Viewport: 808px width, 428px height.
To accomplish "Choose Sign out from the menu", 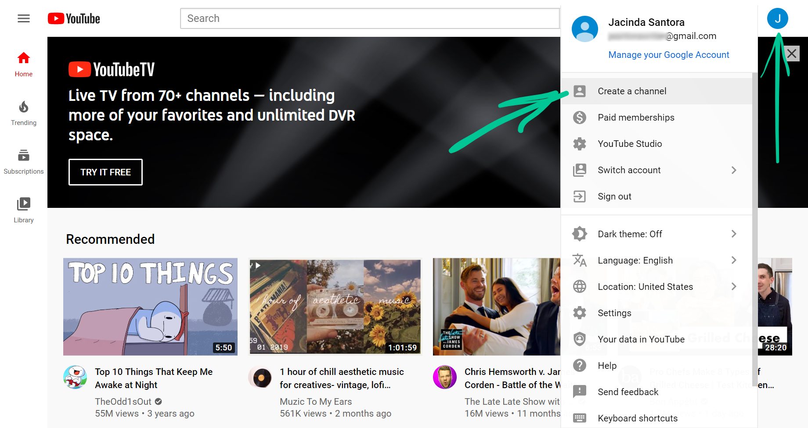I will click(657, 196).
